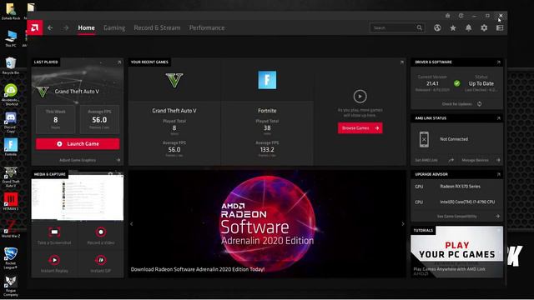Viewport: 534px width, 300px height.
Task: Open the Record & Stream tab
Action: [x=157, y=27]
